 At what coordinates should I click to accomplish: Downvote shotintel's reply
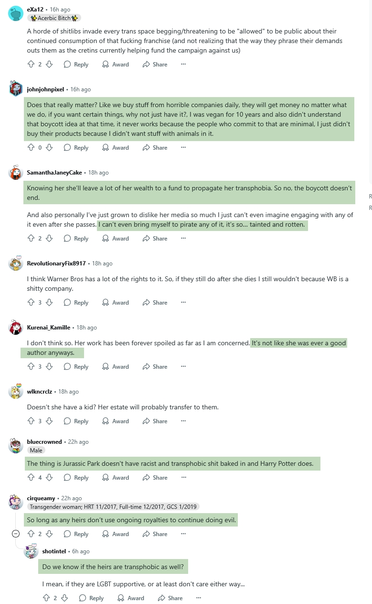tap(64, 598)
